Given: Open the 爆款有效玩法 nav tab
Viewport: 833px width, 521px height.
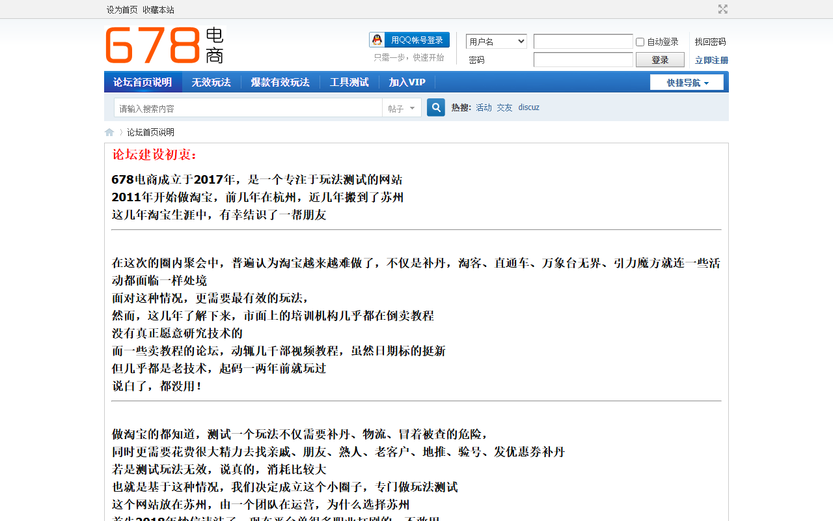Looking at the screenshot, I should [x=280, y=82].
